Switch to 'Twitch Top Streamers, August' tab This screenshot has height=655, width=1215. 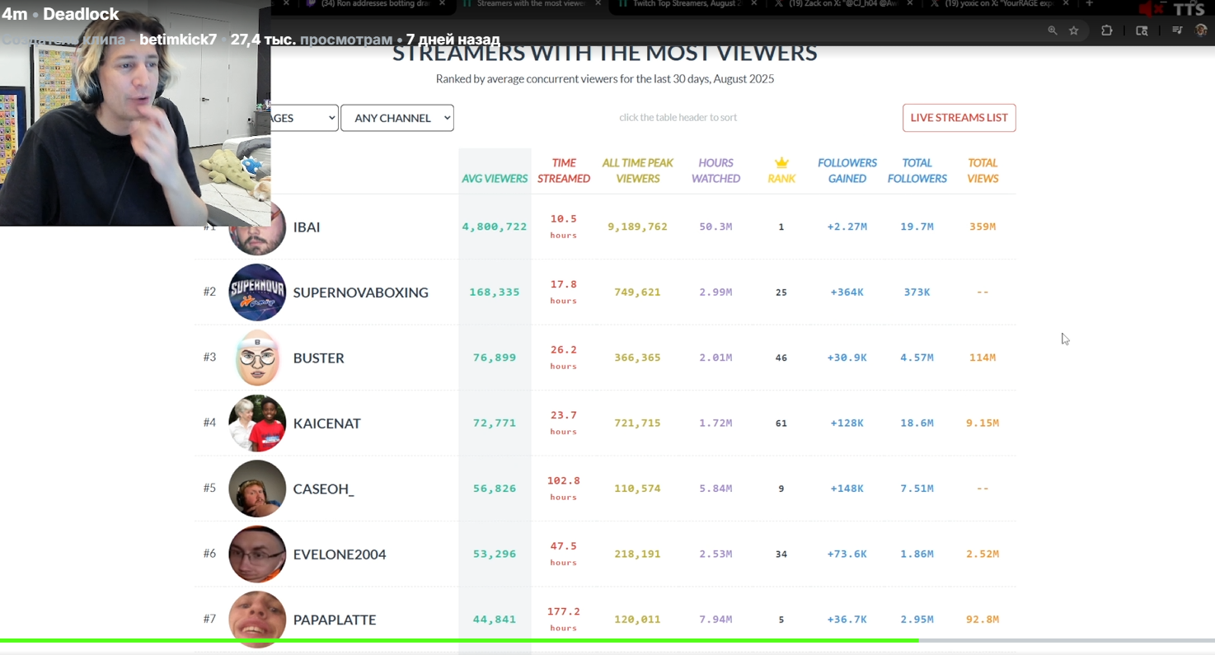(687, 4)
